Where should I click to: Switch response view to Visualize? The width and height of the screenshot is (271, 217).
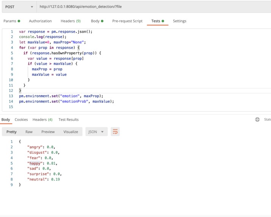click(x=71, y=132)
